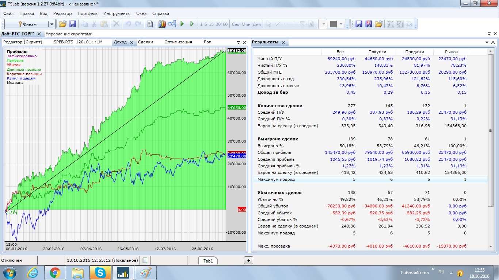Open the Результаты panel options dropdown arrow
The image size is (499, 280).
487,42
